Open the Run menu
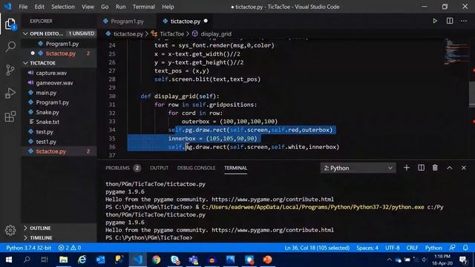 coord(120,7)
